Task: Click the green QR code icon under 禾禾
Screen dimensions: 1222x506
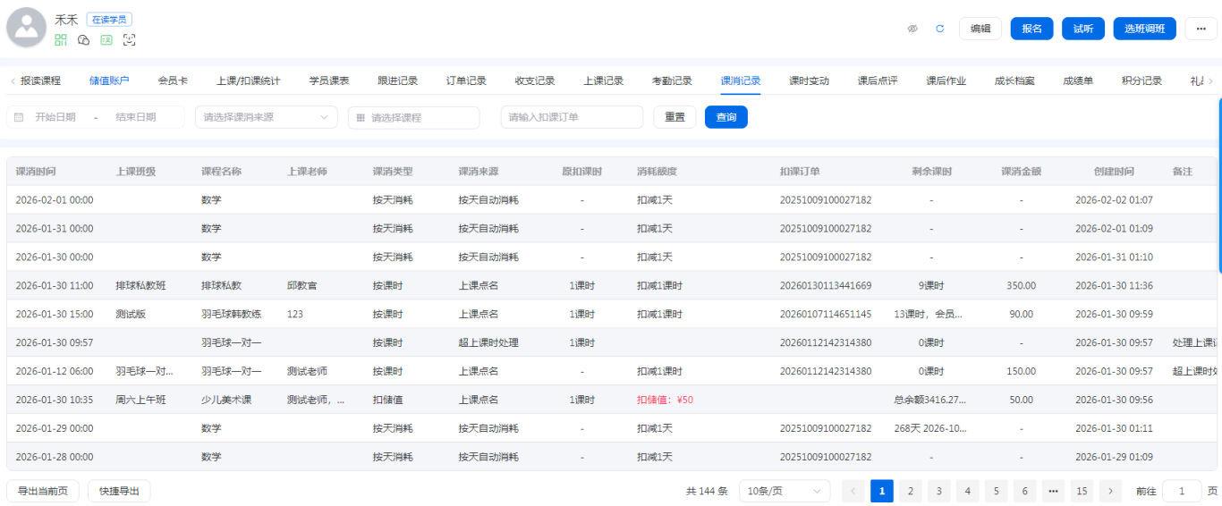Action: click(61, 40)
